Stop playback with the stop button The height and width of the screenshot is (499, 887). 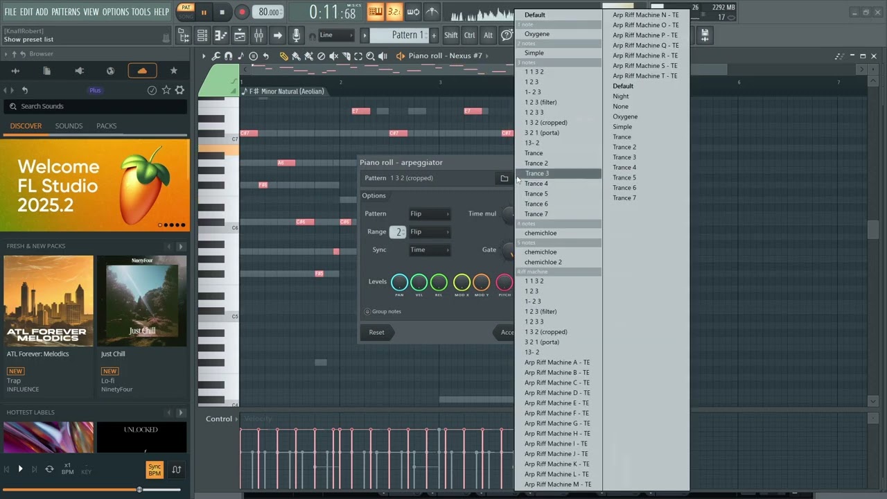222,12
